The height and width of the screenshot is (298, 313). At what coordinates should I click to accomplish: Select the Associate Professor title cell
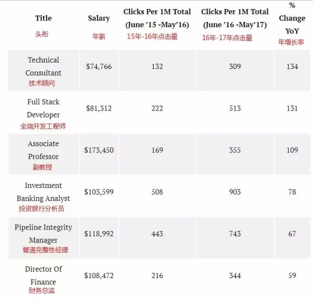43,150
